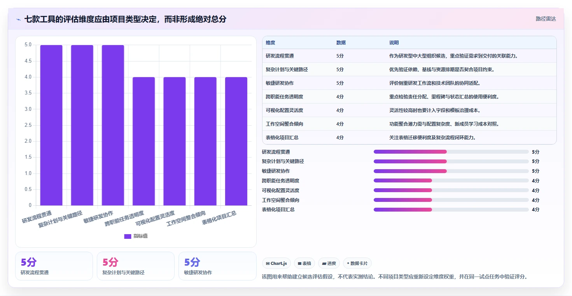Click the 维度 column header
Viewport: 572px width, 296px height.
coord(271,43)
